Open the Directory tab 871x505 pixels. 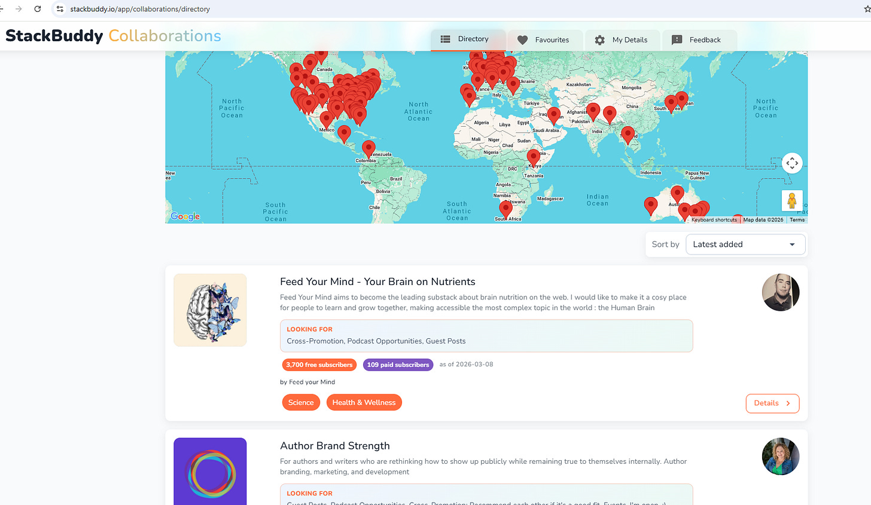click(x=468, y=39)
